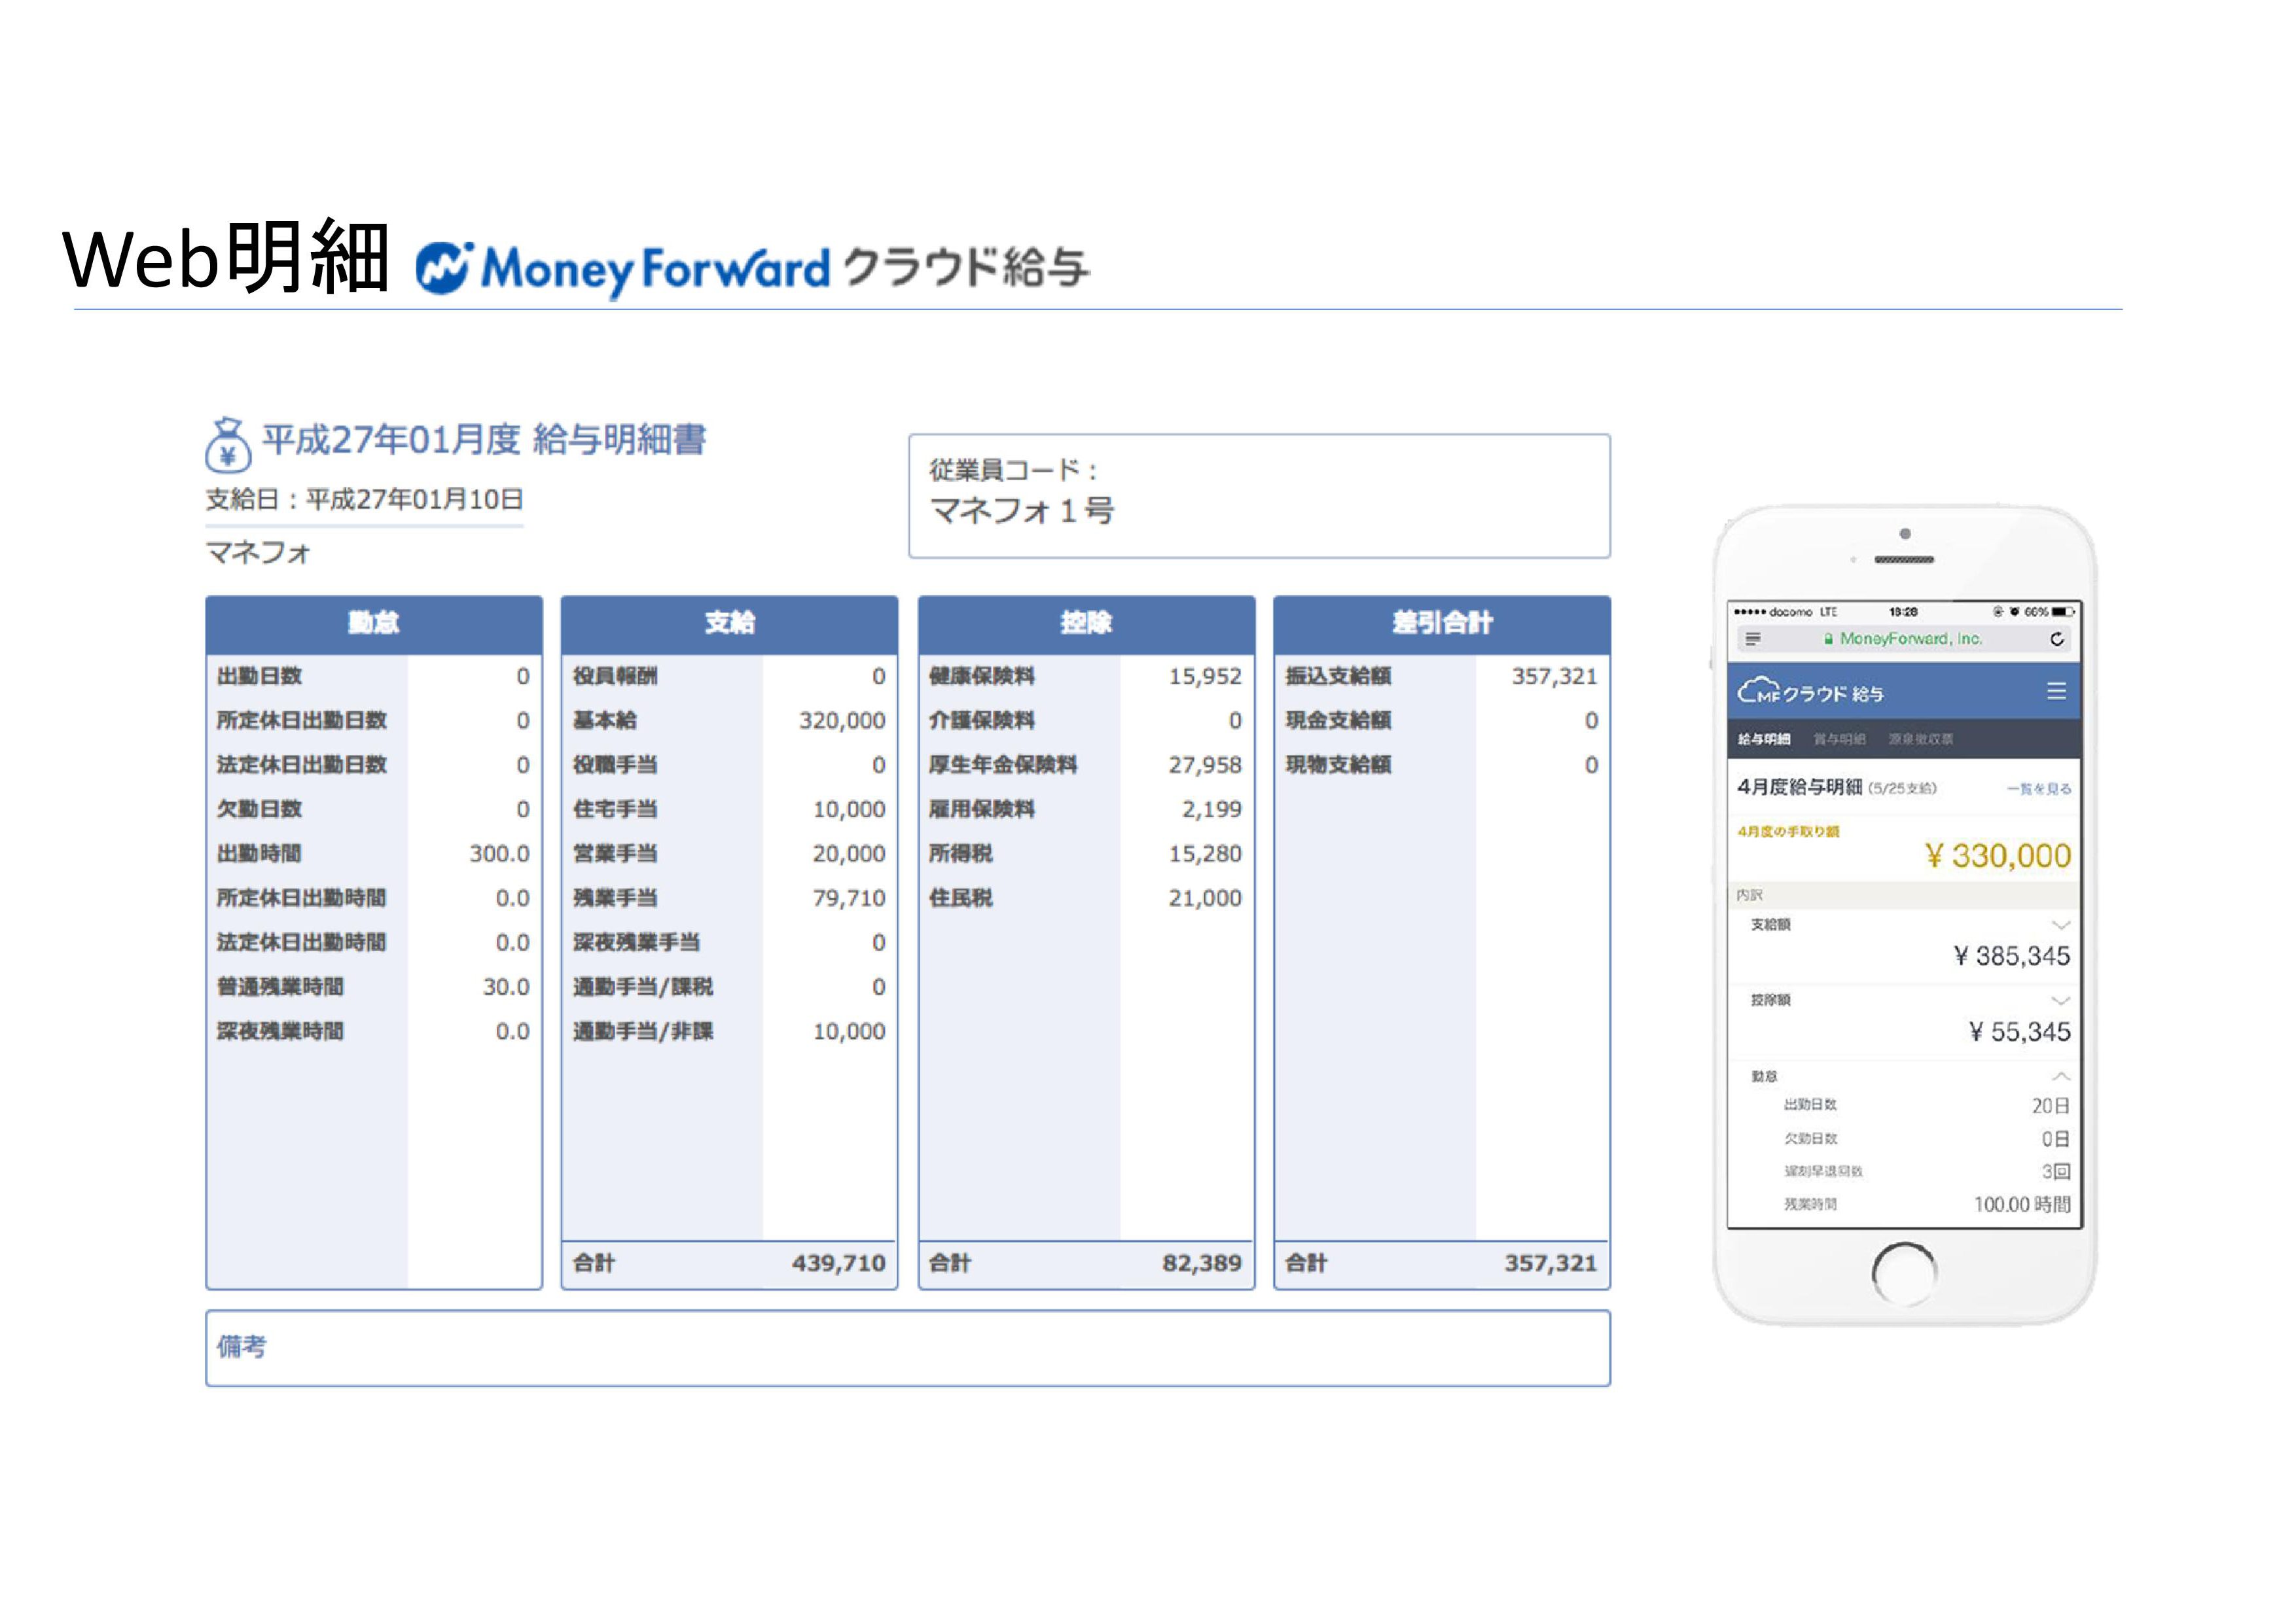Open the 源泉徴収票 tab on phone
Image resolution: width=2296 pixels, height=1622 pixels.
coord(1920,739)
